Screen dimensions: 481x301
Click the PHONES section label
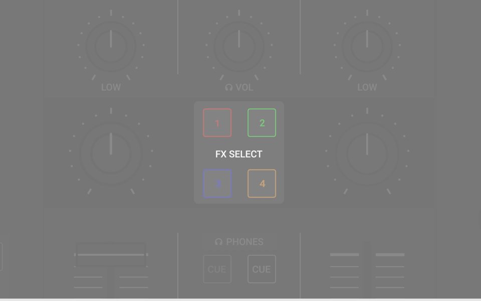point(245,242)
